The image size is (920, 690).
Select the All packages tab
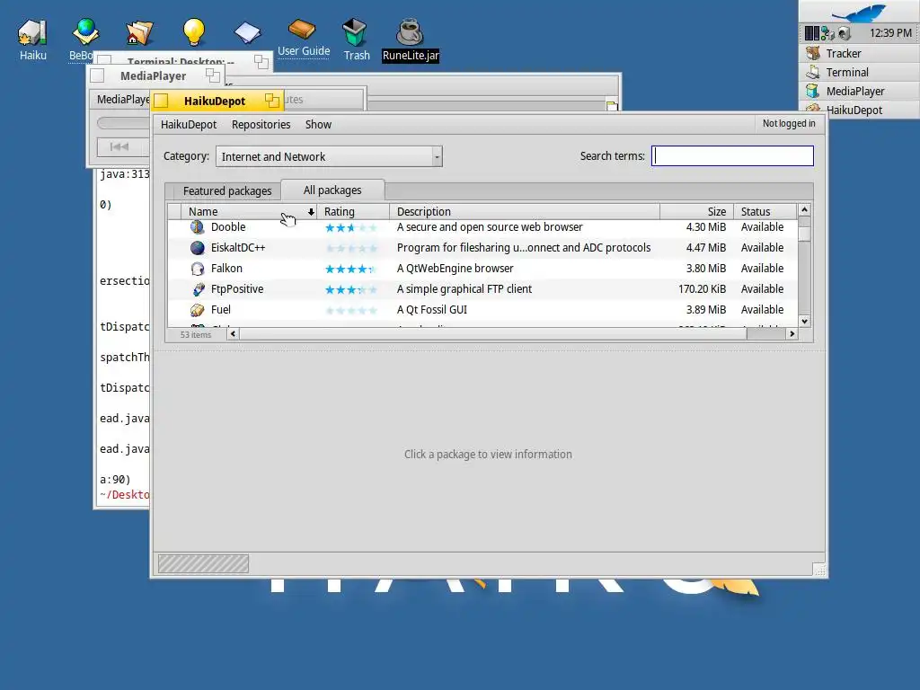click(x=332, y=190)
